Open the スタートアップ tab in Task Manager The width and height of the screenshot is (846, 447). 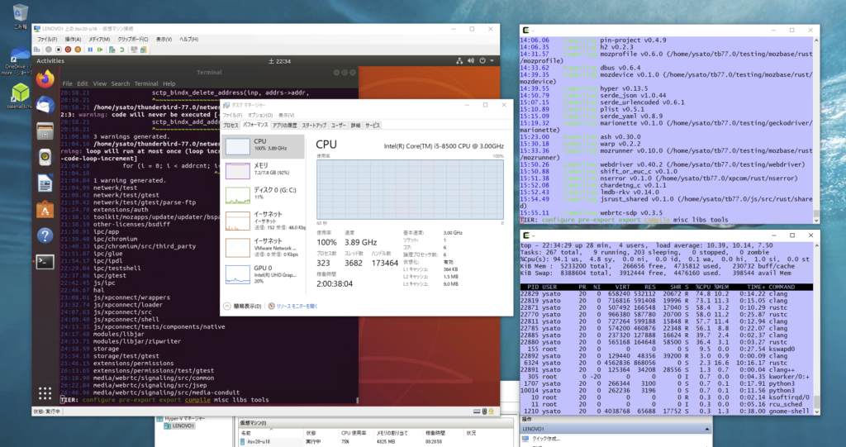(313, 125)
